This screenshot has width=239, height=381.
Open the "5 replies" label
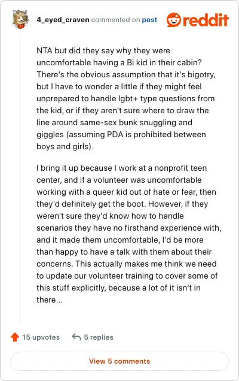tap(99, 337)
